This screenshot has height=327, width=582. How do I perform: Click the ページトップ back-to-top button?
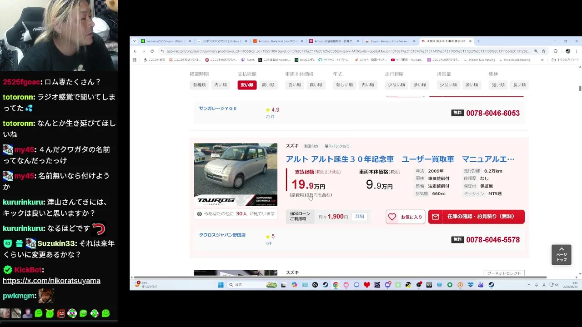562,254
